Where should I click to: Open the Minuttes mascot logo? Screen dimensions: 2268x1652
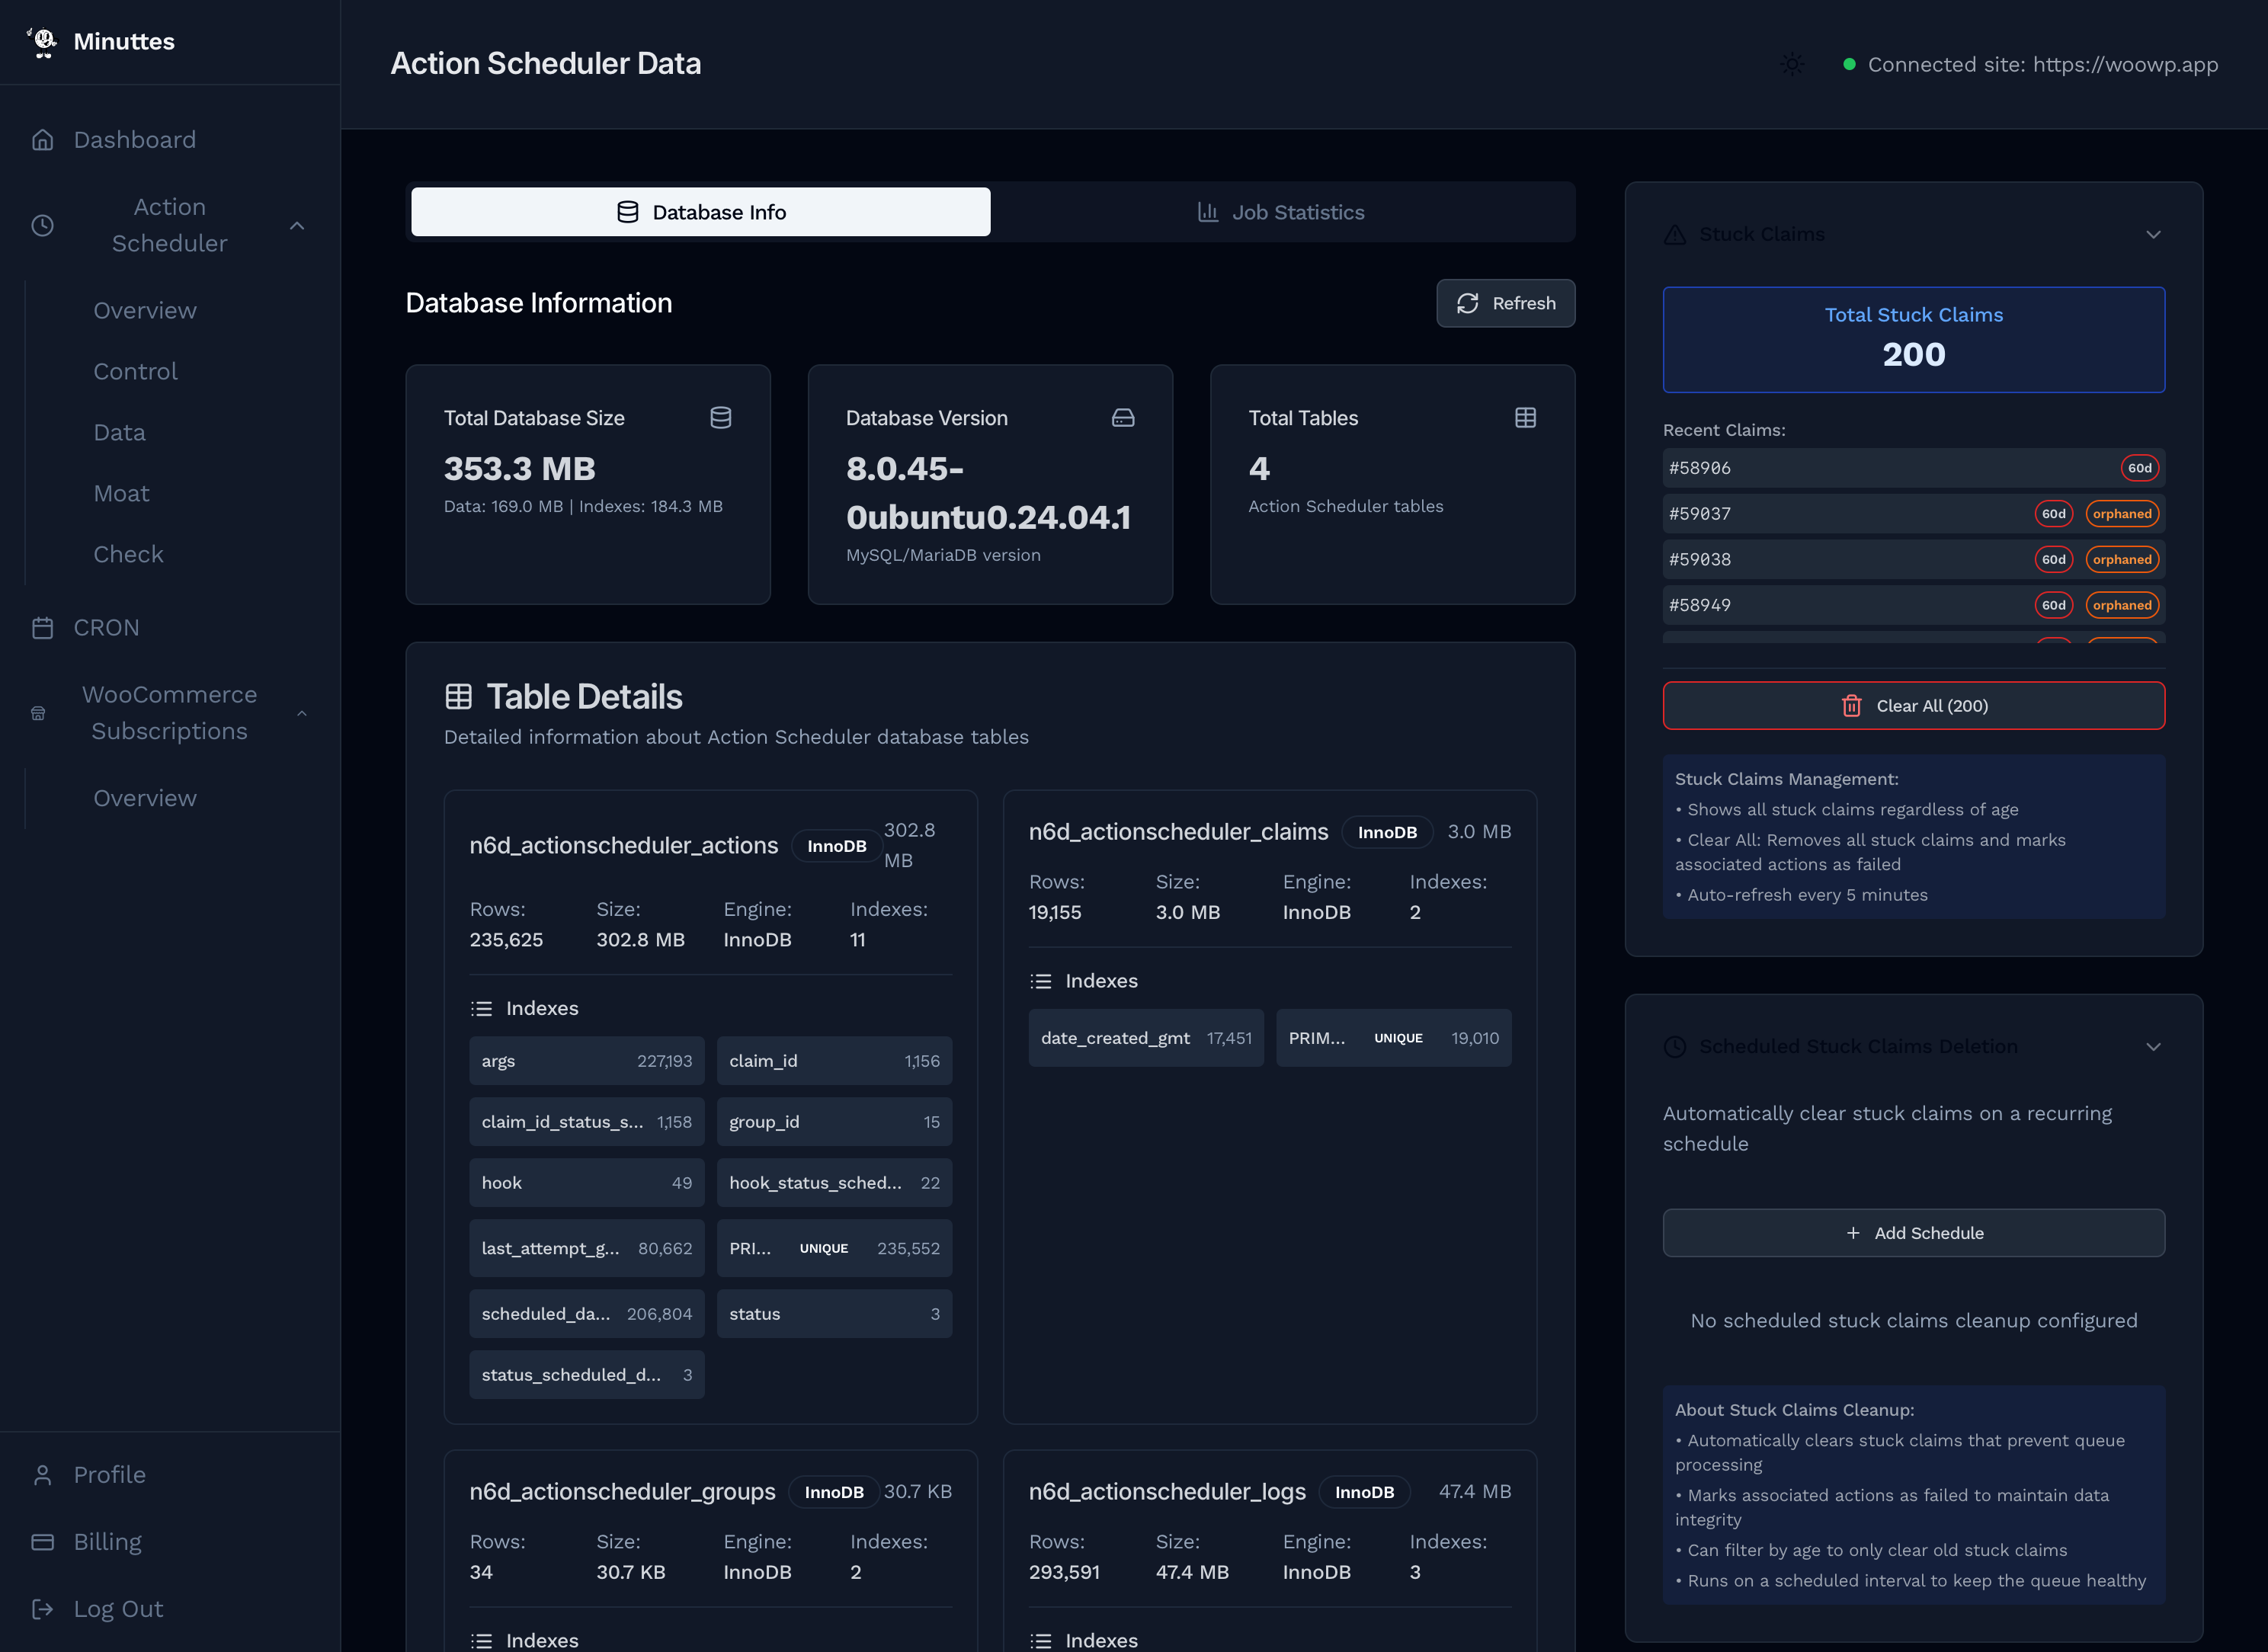coord(43,41)
